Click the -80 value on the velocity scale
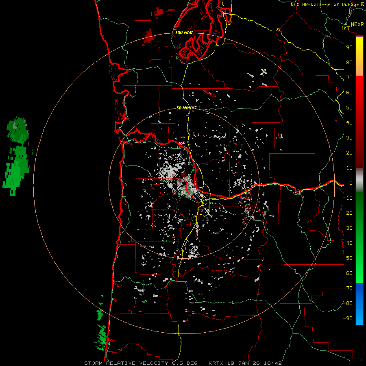This screenshot has width=366, height=366. coord(348,303)
